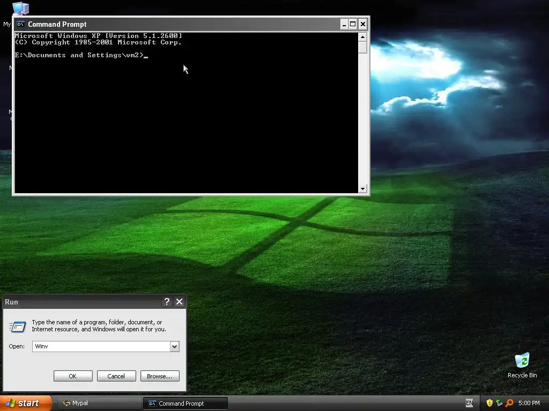Screen dimensions: 549x411
Task: Select the Command Prompt taskbar button
Action: click(185, 404)
